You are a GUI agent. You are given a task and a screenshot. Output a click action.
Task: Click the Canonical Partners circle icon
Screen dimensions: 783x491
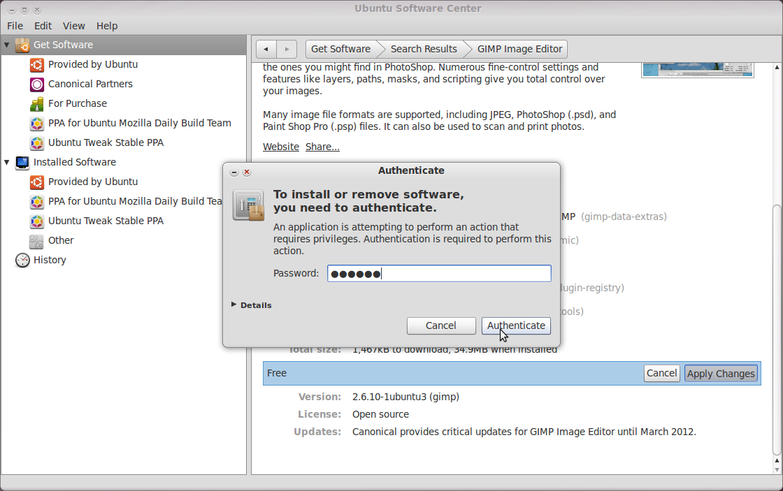pos(37,85)
